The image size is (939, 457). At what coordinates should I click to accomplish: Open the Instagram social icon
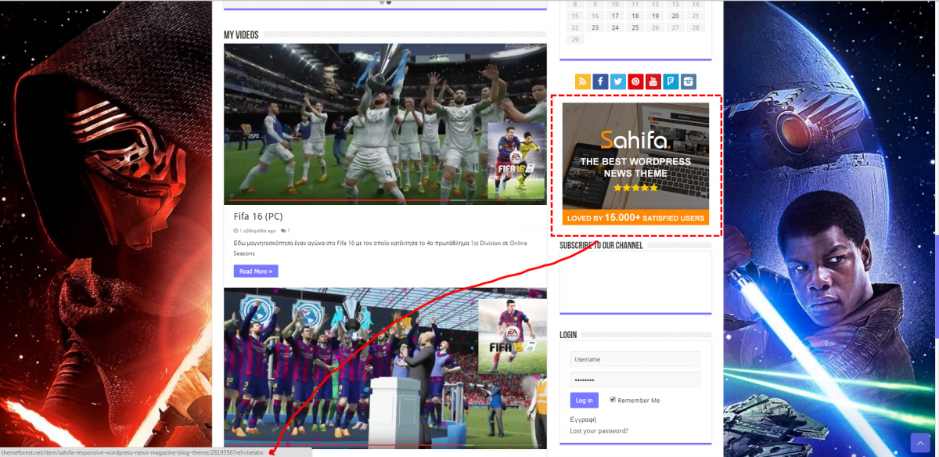point(689,81)
